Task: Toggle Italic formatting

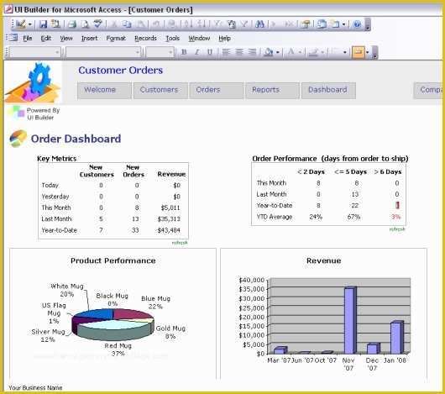Action: [196, 52]
